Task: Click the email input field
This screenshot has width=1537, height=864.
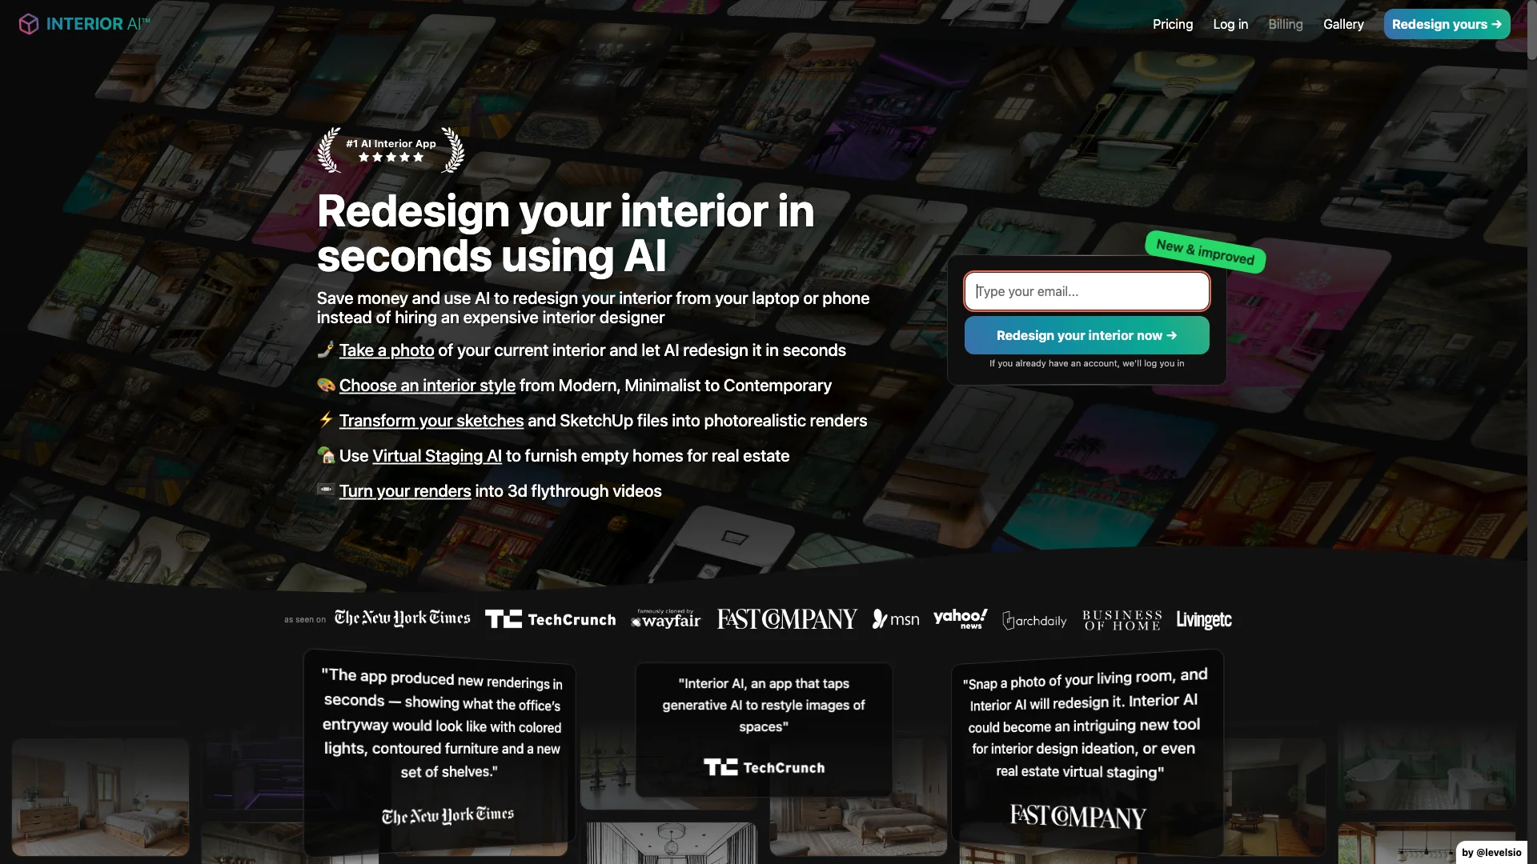Action: 1086,291
